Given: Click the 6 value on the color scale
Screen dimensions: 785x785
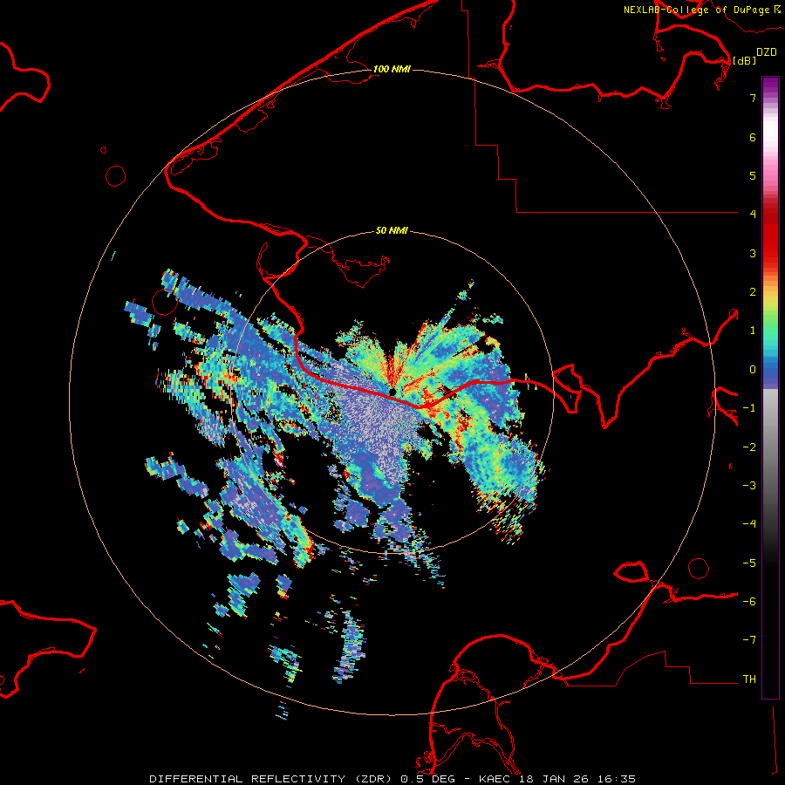Looking at the screenshot, I should click(x=753, y=137).
